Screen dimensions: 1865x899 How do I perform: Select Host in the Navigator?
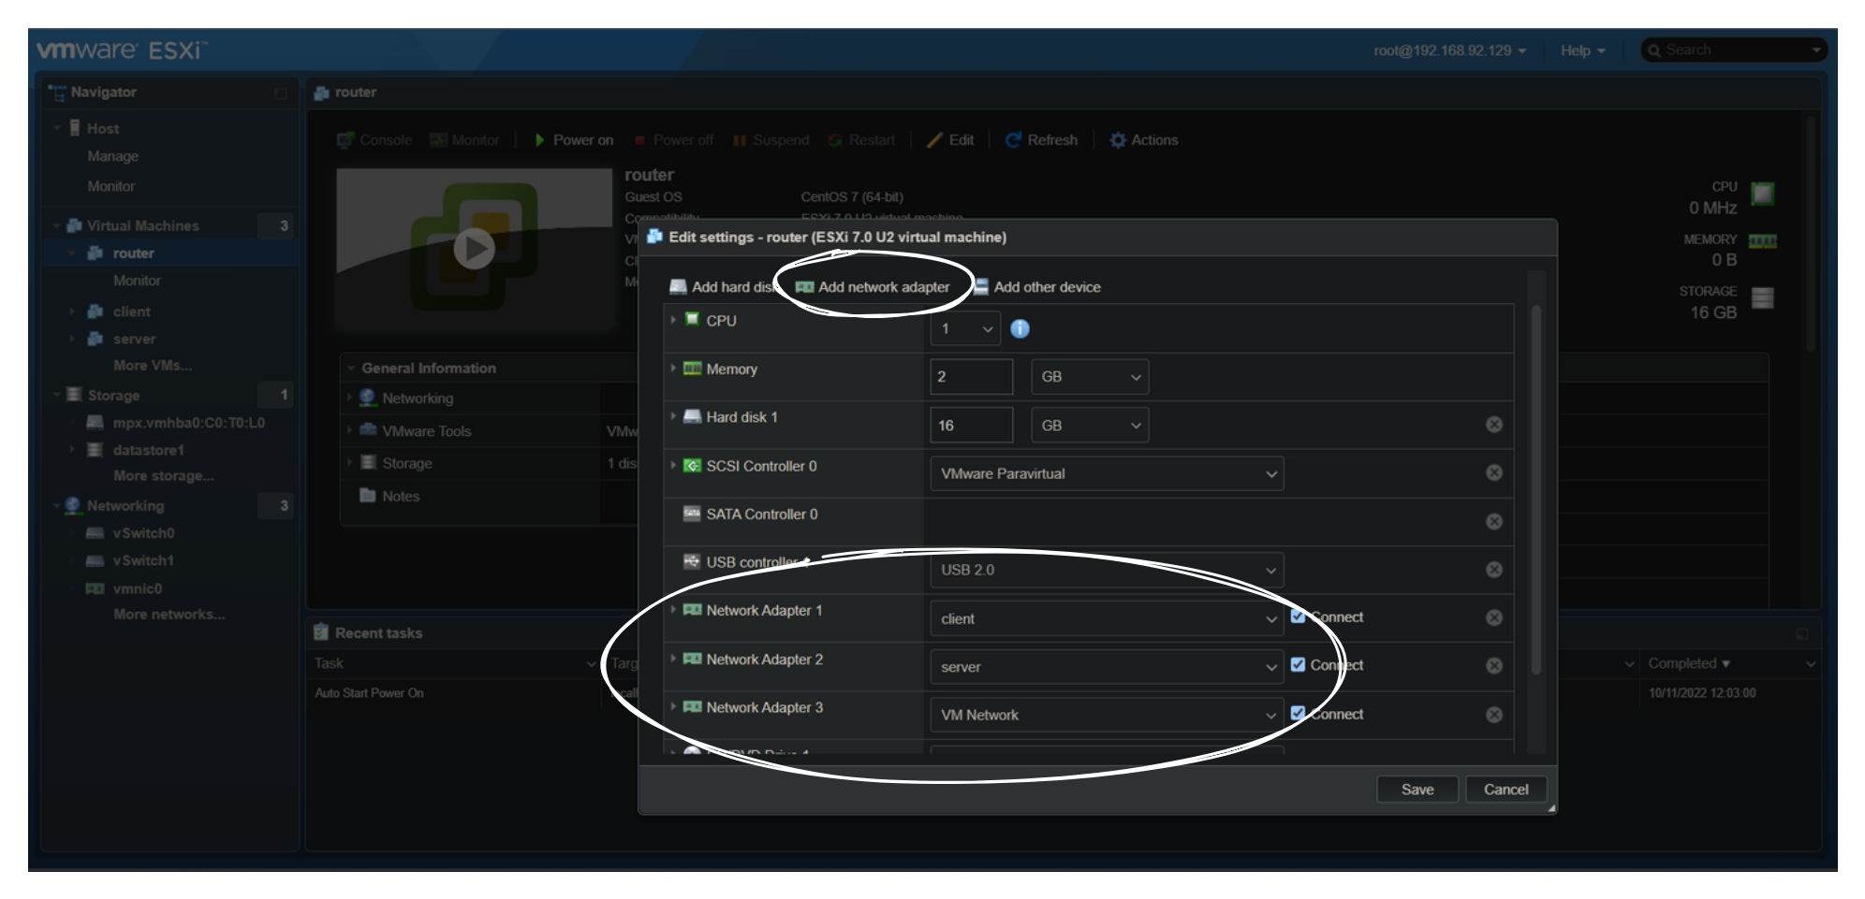tap(103, 128)
